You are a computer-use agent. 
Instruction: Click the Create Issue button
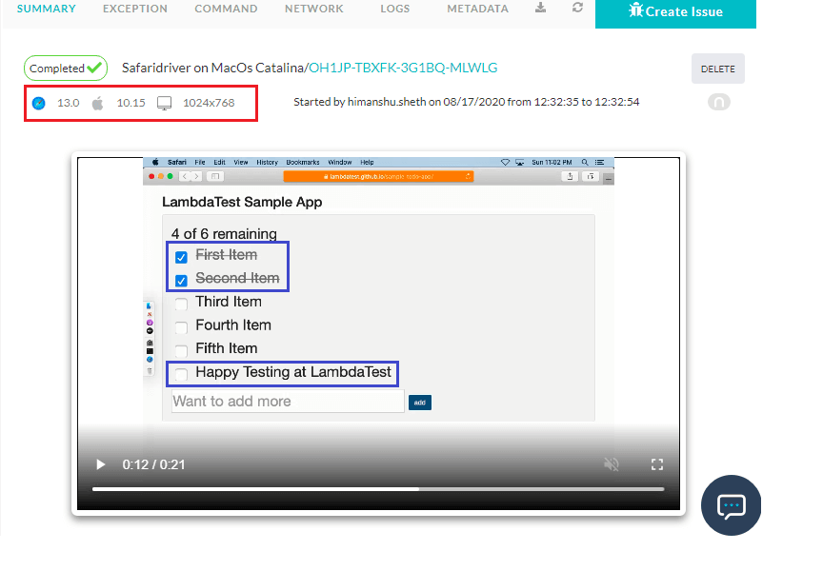click(675, 13)
